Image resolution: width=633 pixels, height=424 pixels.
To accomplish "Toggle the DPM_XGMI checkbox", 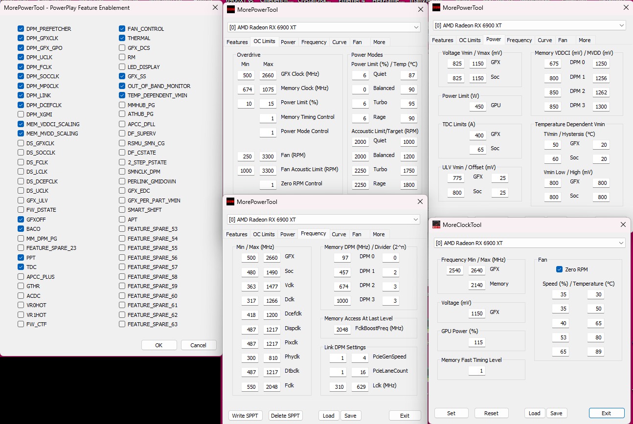I will 21,114.
